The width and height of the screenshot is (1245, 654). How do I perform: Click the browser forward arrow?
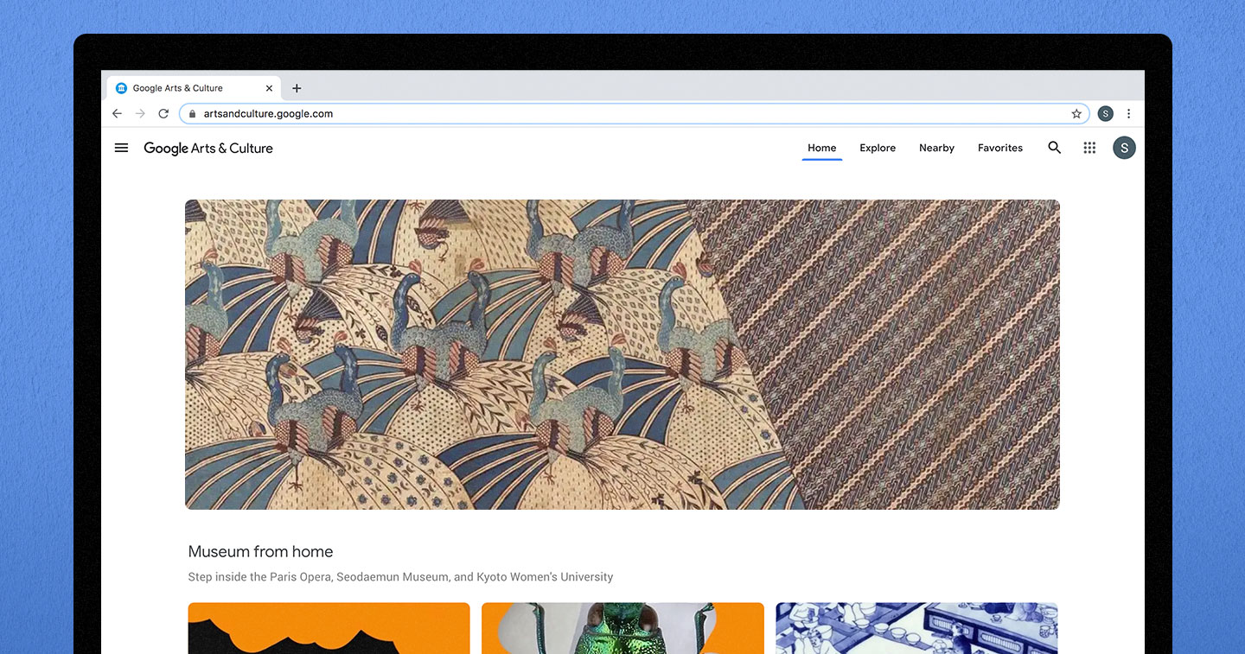click(x=140, y=114)
